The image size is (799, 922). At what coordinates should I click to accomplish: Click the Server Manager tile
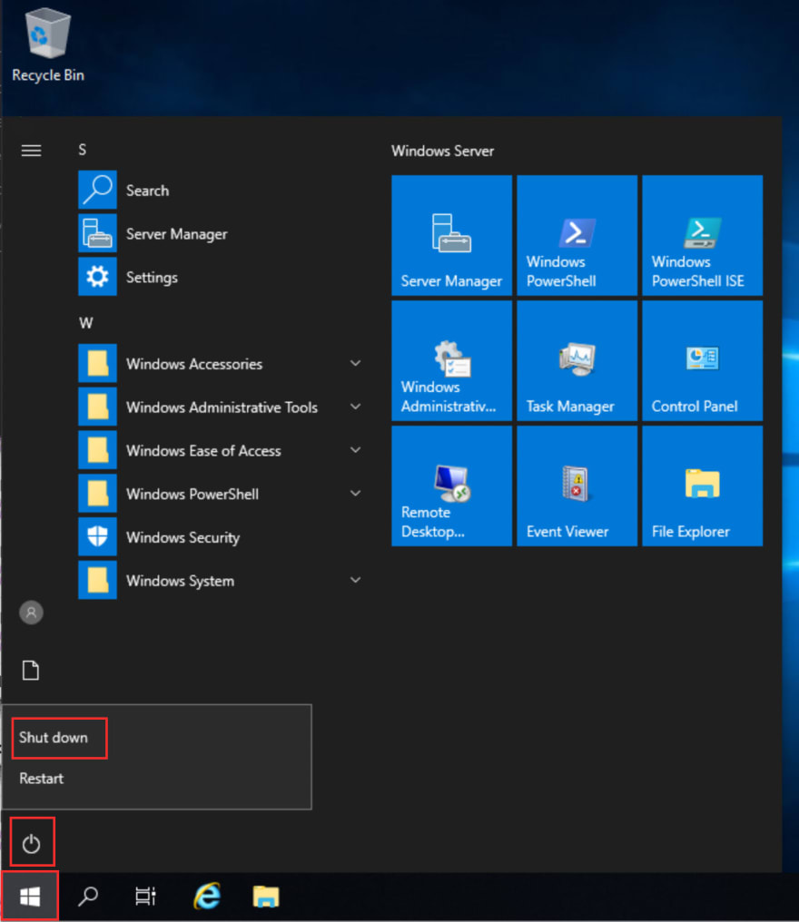pos(451,235)
